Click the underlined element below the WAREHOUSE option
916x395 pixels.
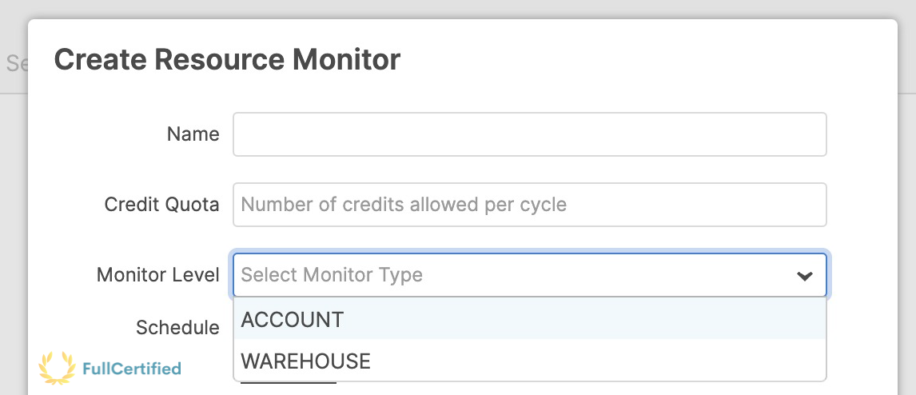(289, 383)
